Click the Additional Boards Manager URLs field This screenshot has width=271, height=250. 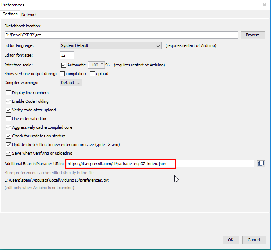click(x=160, y=164)
